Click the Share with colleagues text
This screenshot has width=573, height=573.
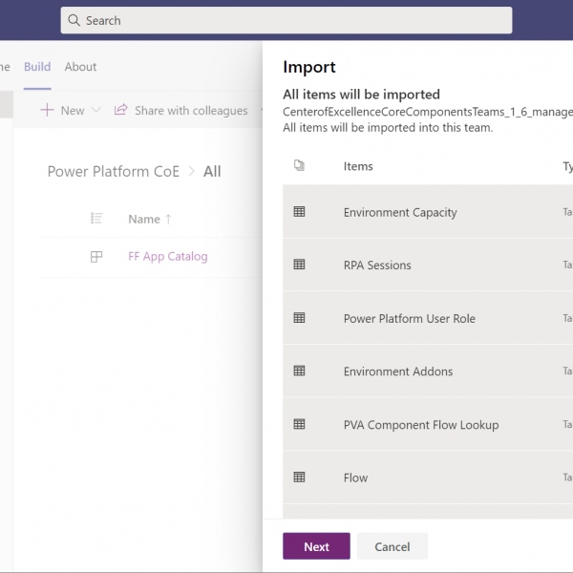click(191, 111)
